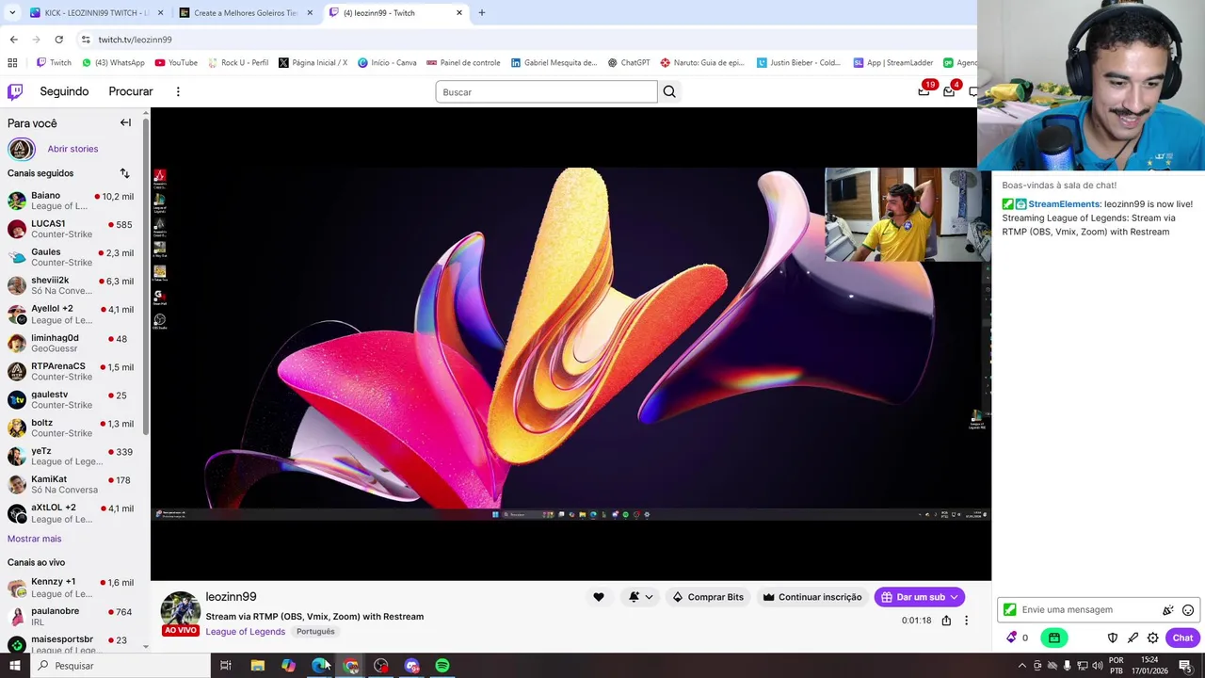
Task: Click Continuar inscrição button
Action: click(812, 597)
